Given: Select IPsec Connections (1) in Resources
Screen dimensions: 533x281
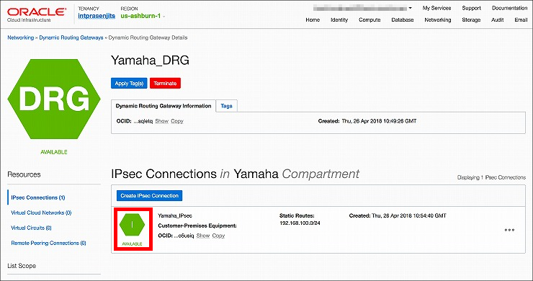Looking at the screenshot, I should (37, 197).
